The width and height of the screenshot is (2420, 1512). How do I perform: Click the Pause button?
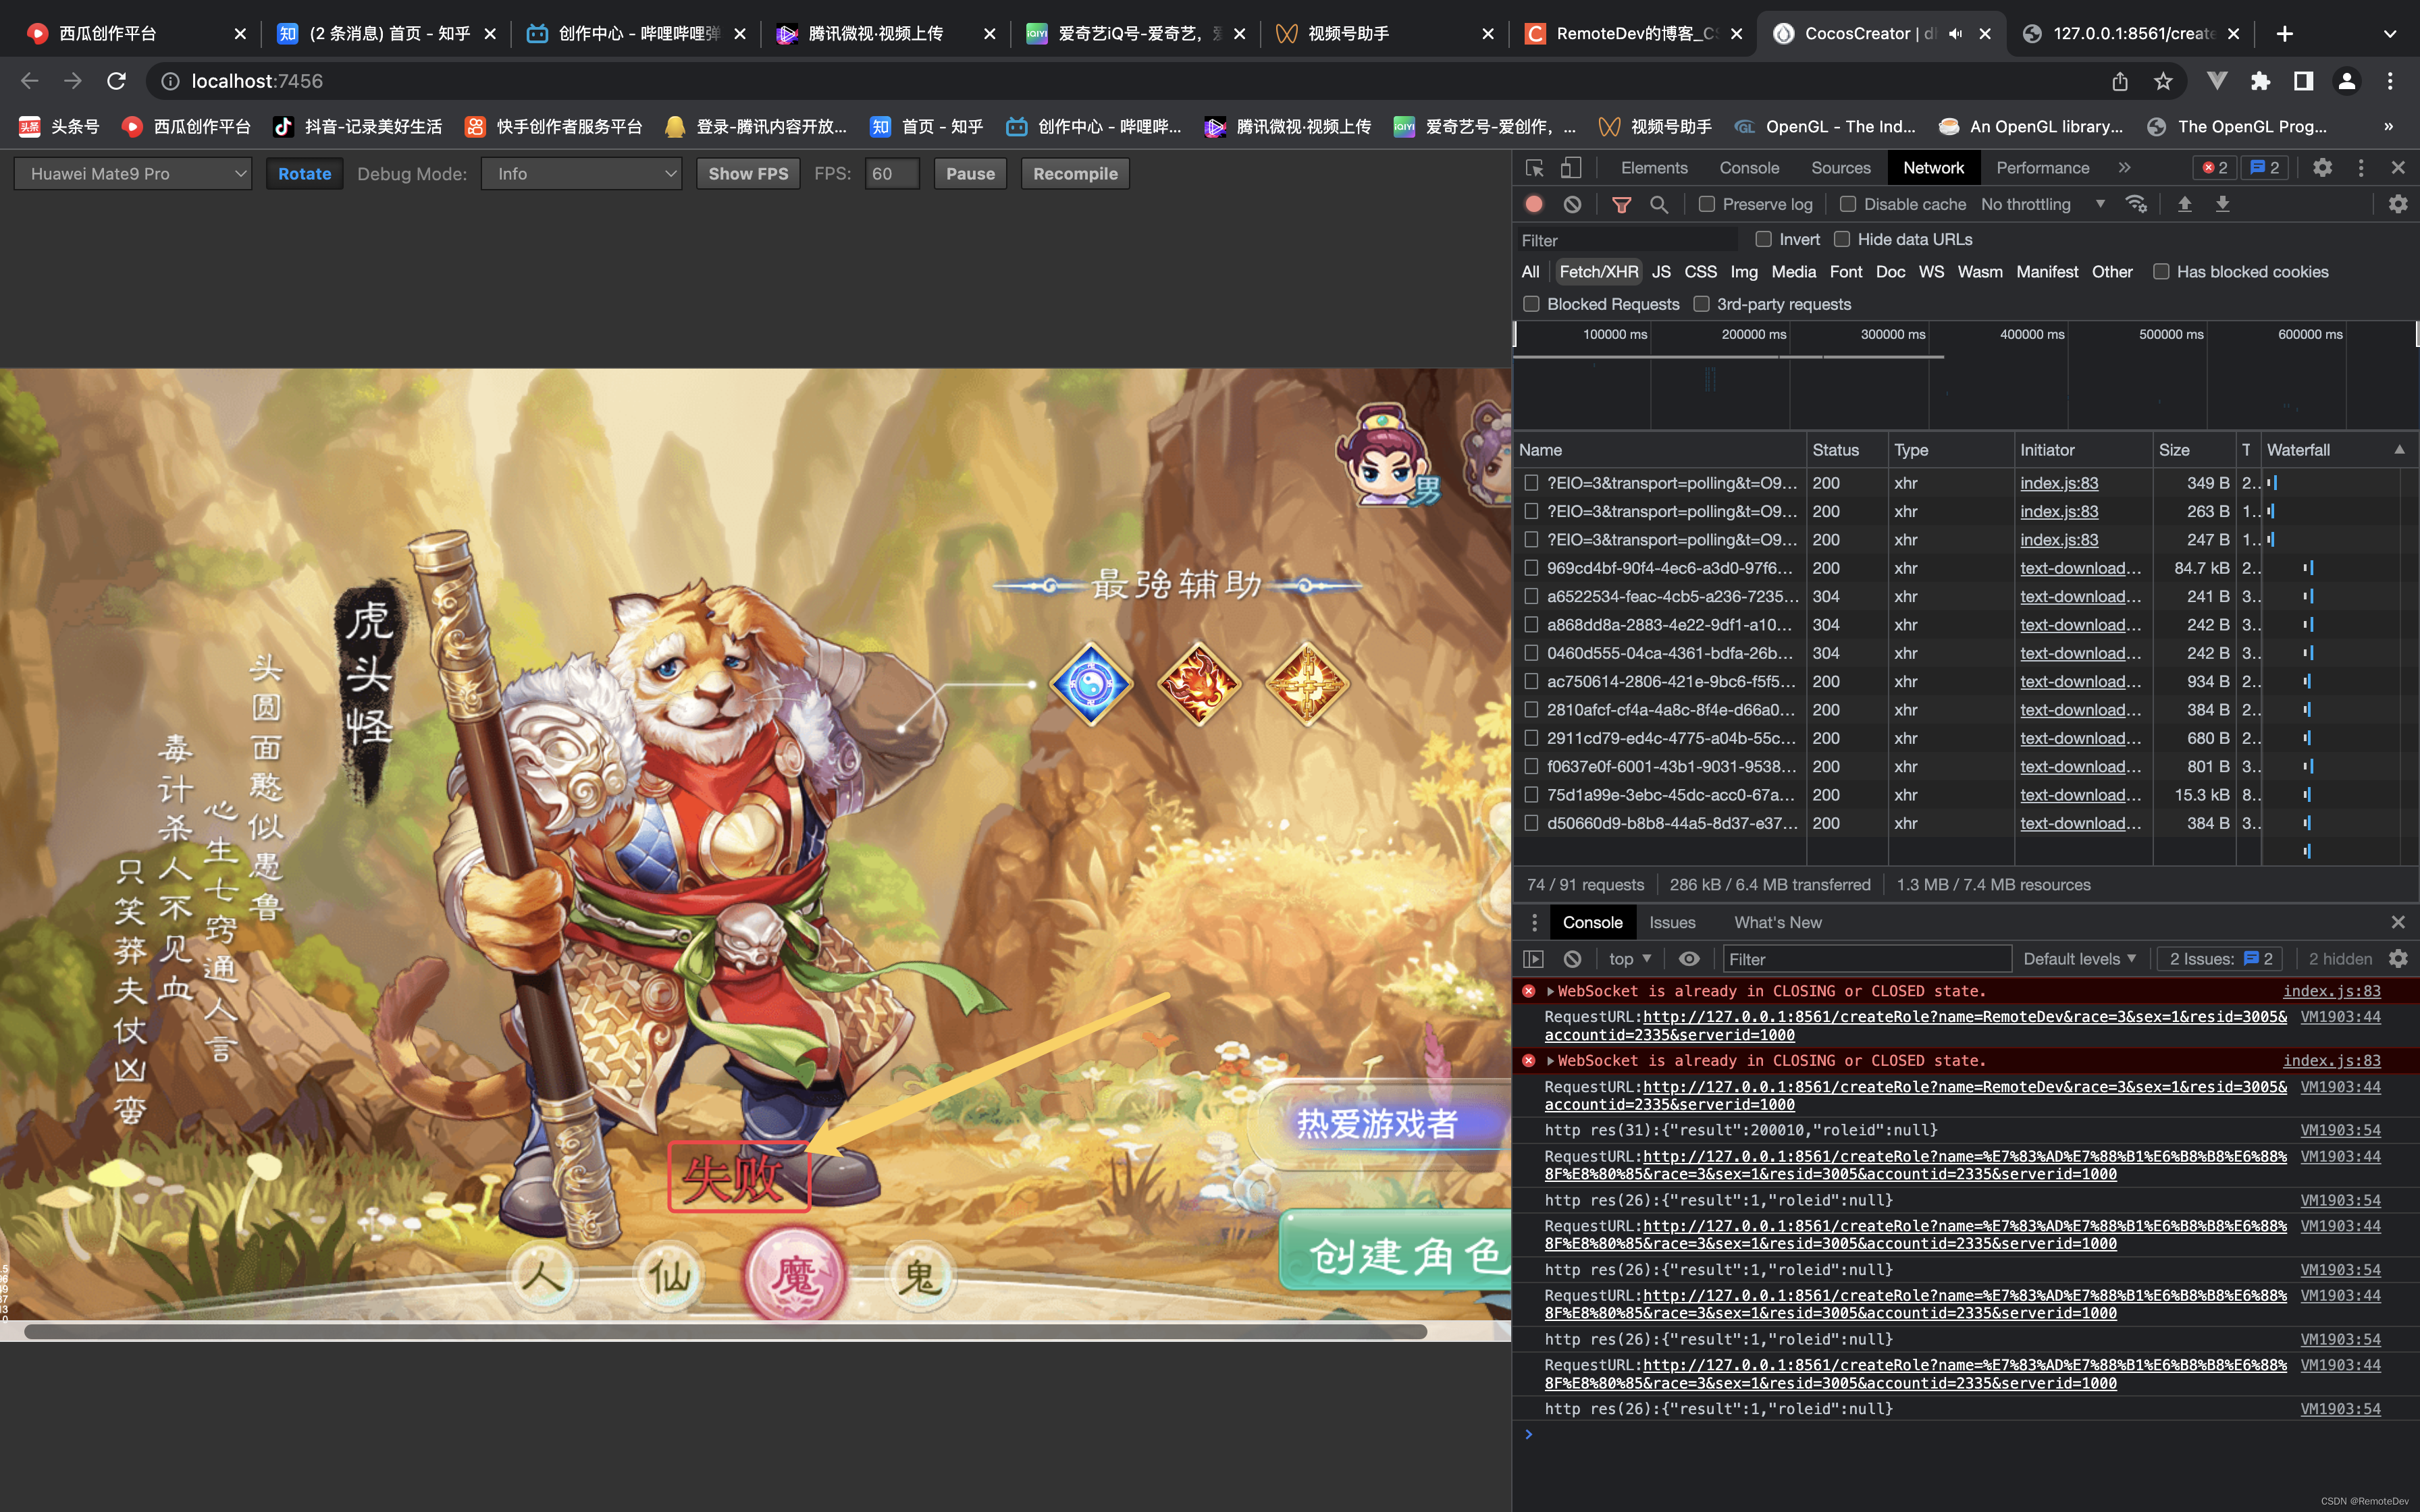click(x=970, y=174)
